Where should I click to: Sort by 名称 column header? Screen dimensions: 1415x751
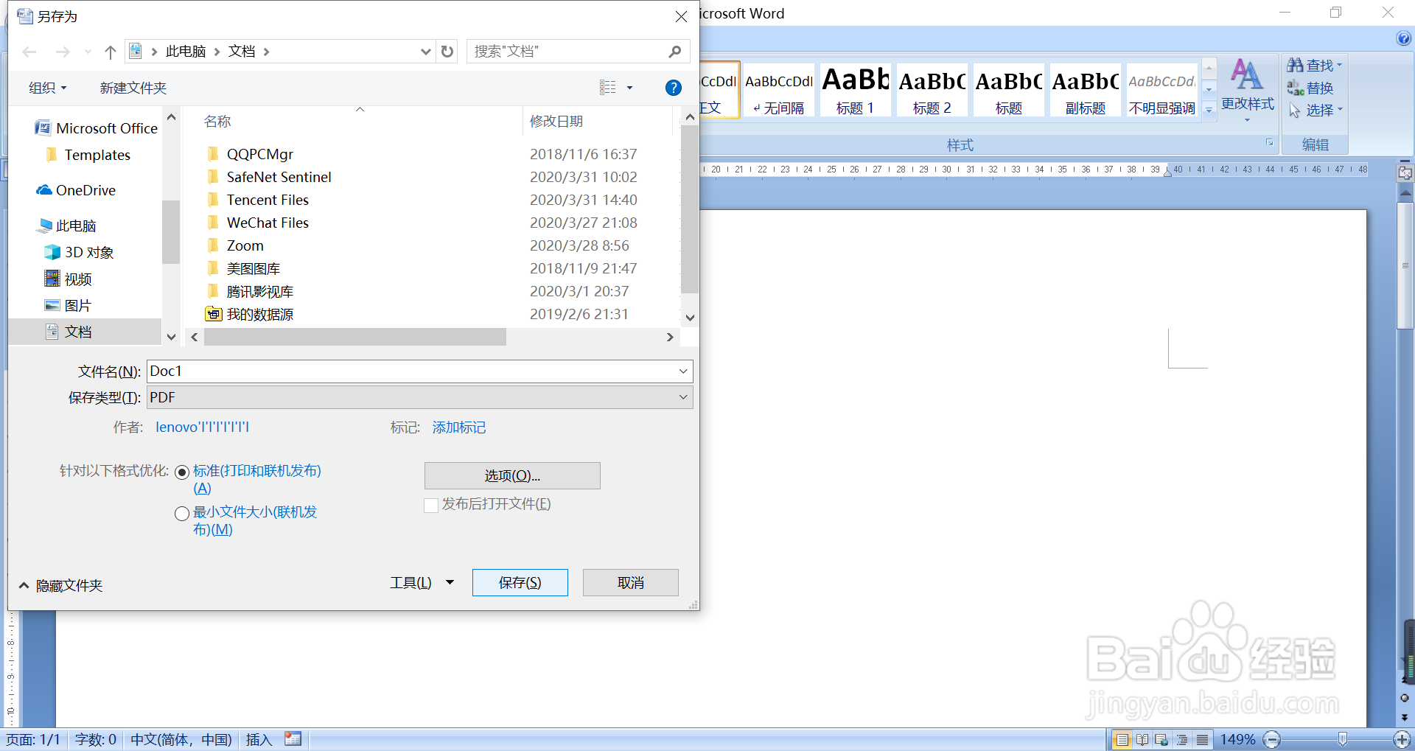217,121
